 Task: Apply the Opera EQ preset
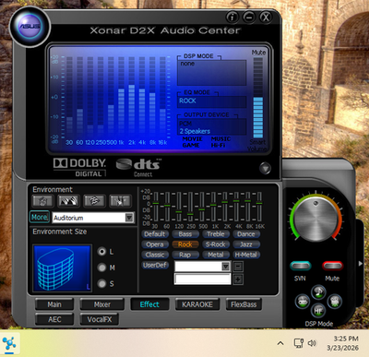coord(155,244)
